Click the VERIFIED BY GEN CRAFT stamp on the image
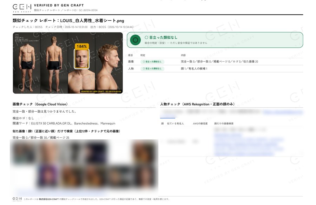 coord(101,92)
